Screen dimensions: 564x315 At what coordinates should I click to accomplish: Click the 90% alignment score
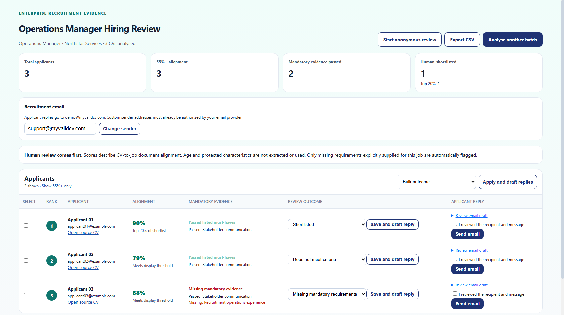click(x=139, y=223)
